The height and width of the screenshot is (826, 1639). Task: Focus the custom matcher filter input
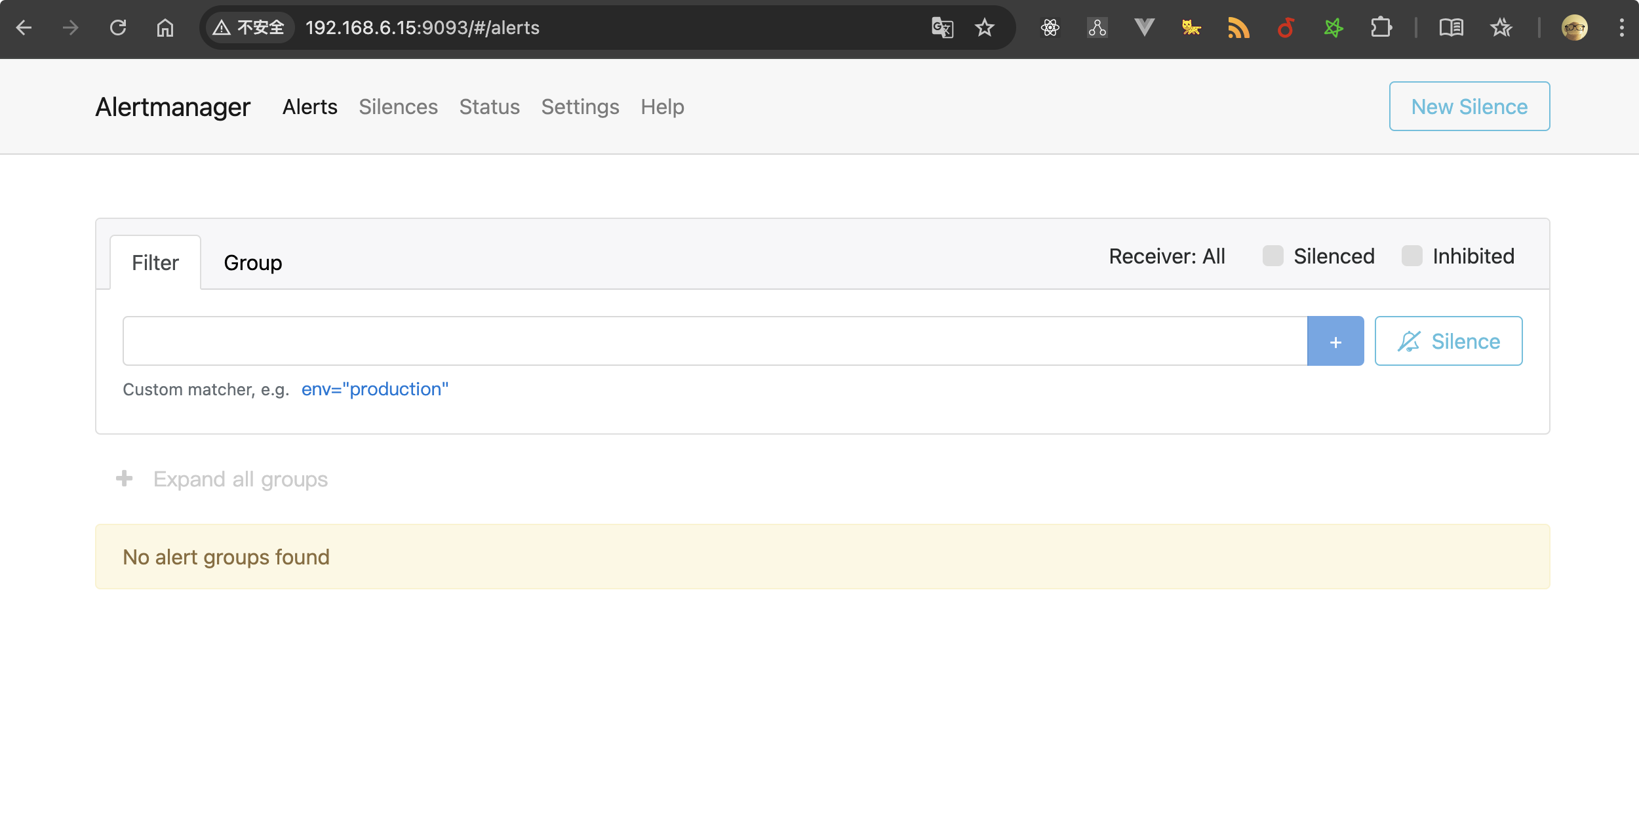coord(715,341)
